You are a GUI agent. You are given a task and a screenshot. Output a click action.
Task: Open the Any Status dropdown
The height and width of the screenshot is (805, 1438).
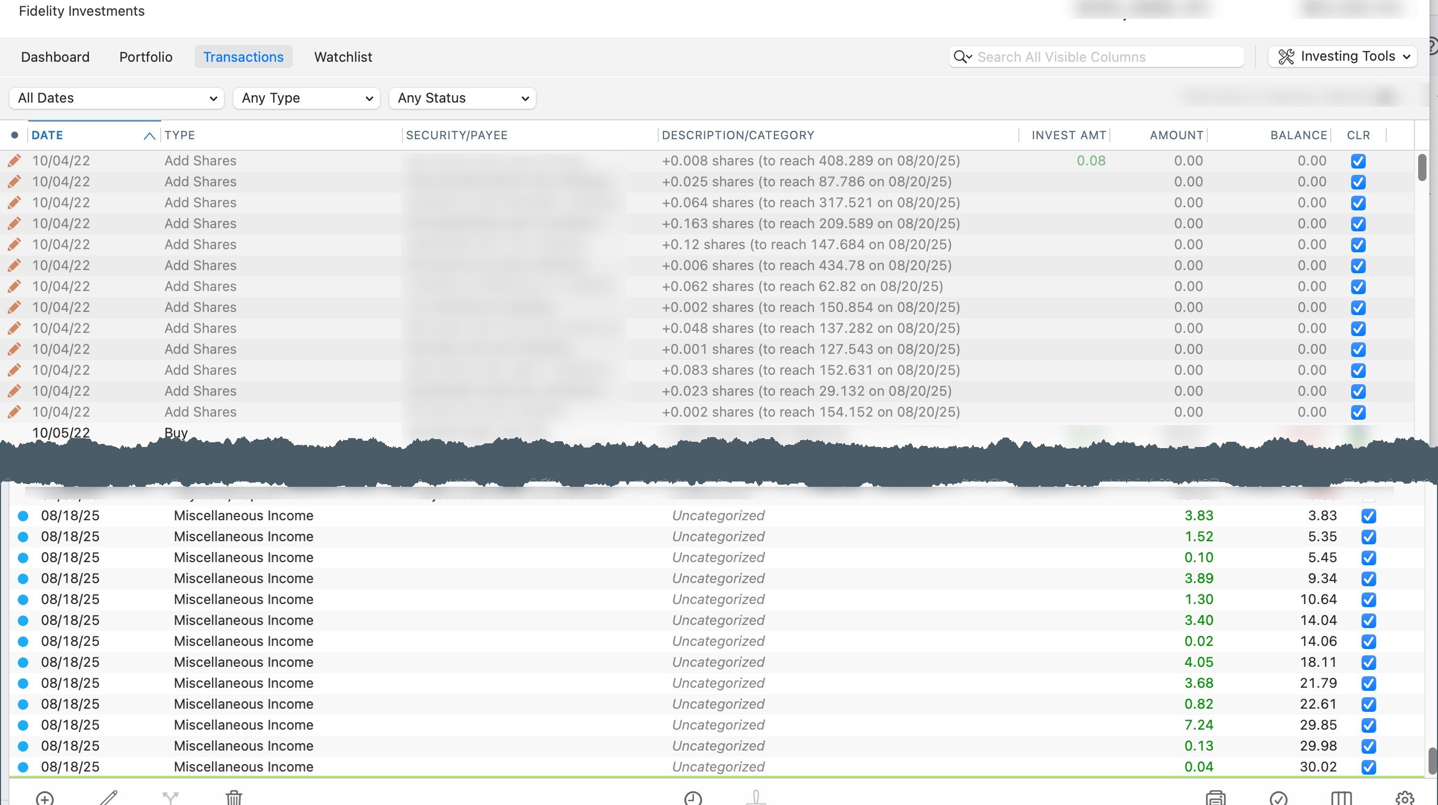point(462,98)
